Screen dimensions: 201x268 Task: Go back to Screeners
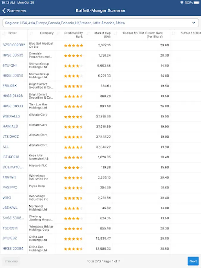pyautogui.click(x=14, y=11)
